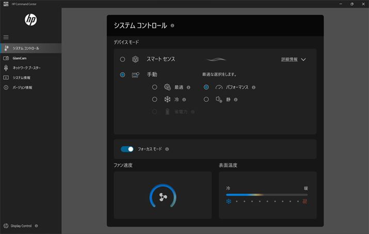This screenshot has width=369, height=234.
Task: Click the HP icon beside Display Control
Action: tap(6, 226)
